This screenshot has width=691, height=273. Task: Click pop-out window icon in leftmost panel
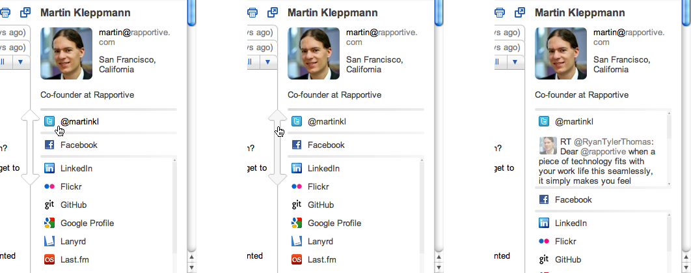(x=25, y=12)
